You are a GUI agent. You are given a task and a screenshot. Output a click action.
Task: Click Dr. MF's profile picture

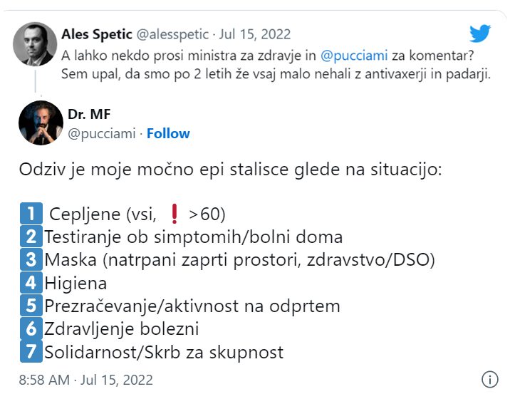pos(41,123)
